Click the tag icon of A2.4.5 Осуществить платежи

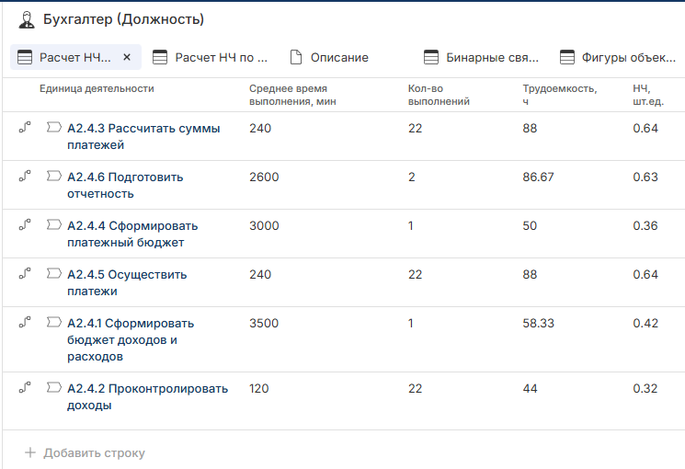click(x=53, y=274)
